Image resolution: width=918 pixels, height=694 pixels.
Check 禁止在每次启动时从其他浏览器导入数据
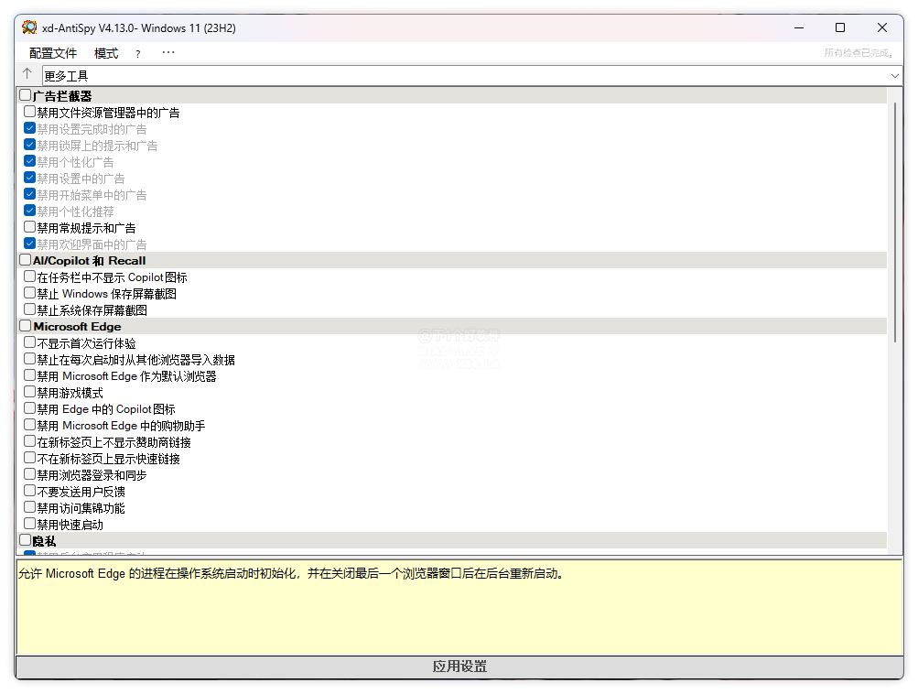(30, 358)
